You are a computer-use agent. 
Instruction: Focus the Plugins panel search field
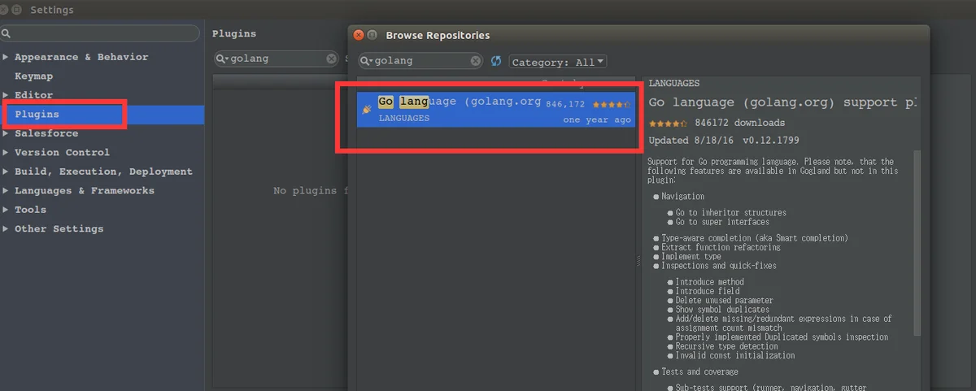coord(277,59)
